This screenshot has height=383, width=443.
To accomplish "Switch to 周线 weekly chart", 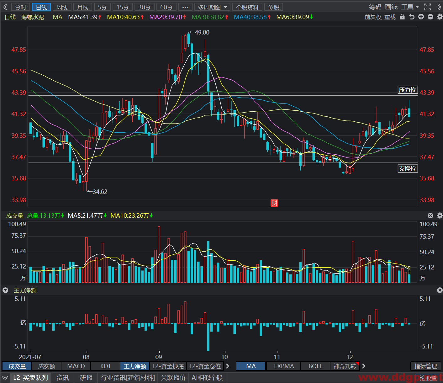I will point(62,7).
